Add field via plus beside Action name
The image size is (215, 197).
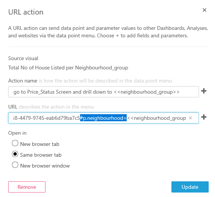[x=204, y=91]
